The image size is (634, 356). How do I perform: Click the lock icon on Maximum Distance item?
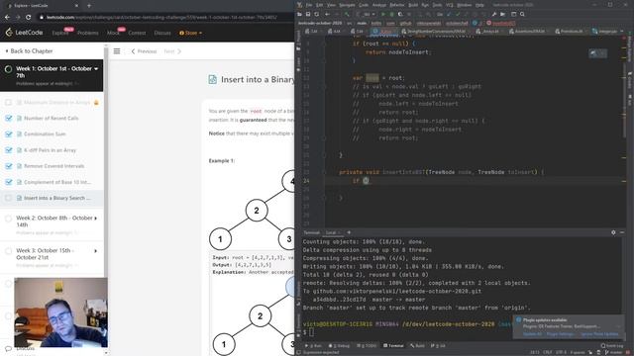click(96, 103)
